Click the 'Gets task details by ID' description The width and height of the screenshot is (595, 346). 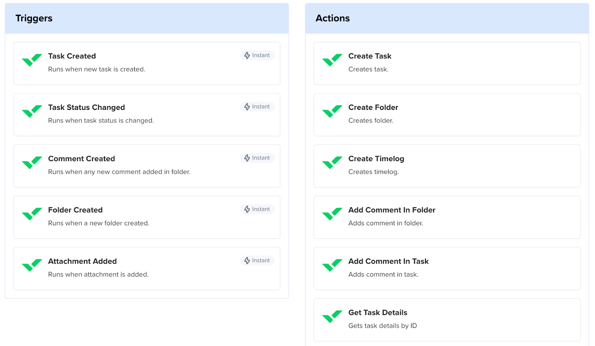pos(382,326)
